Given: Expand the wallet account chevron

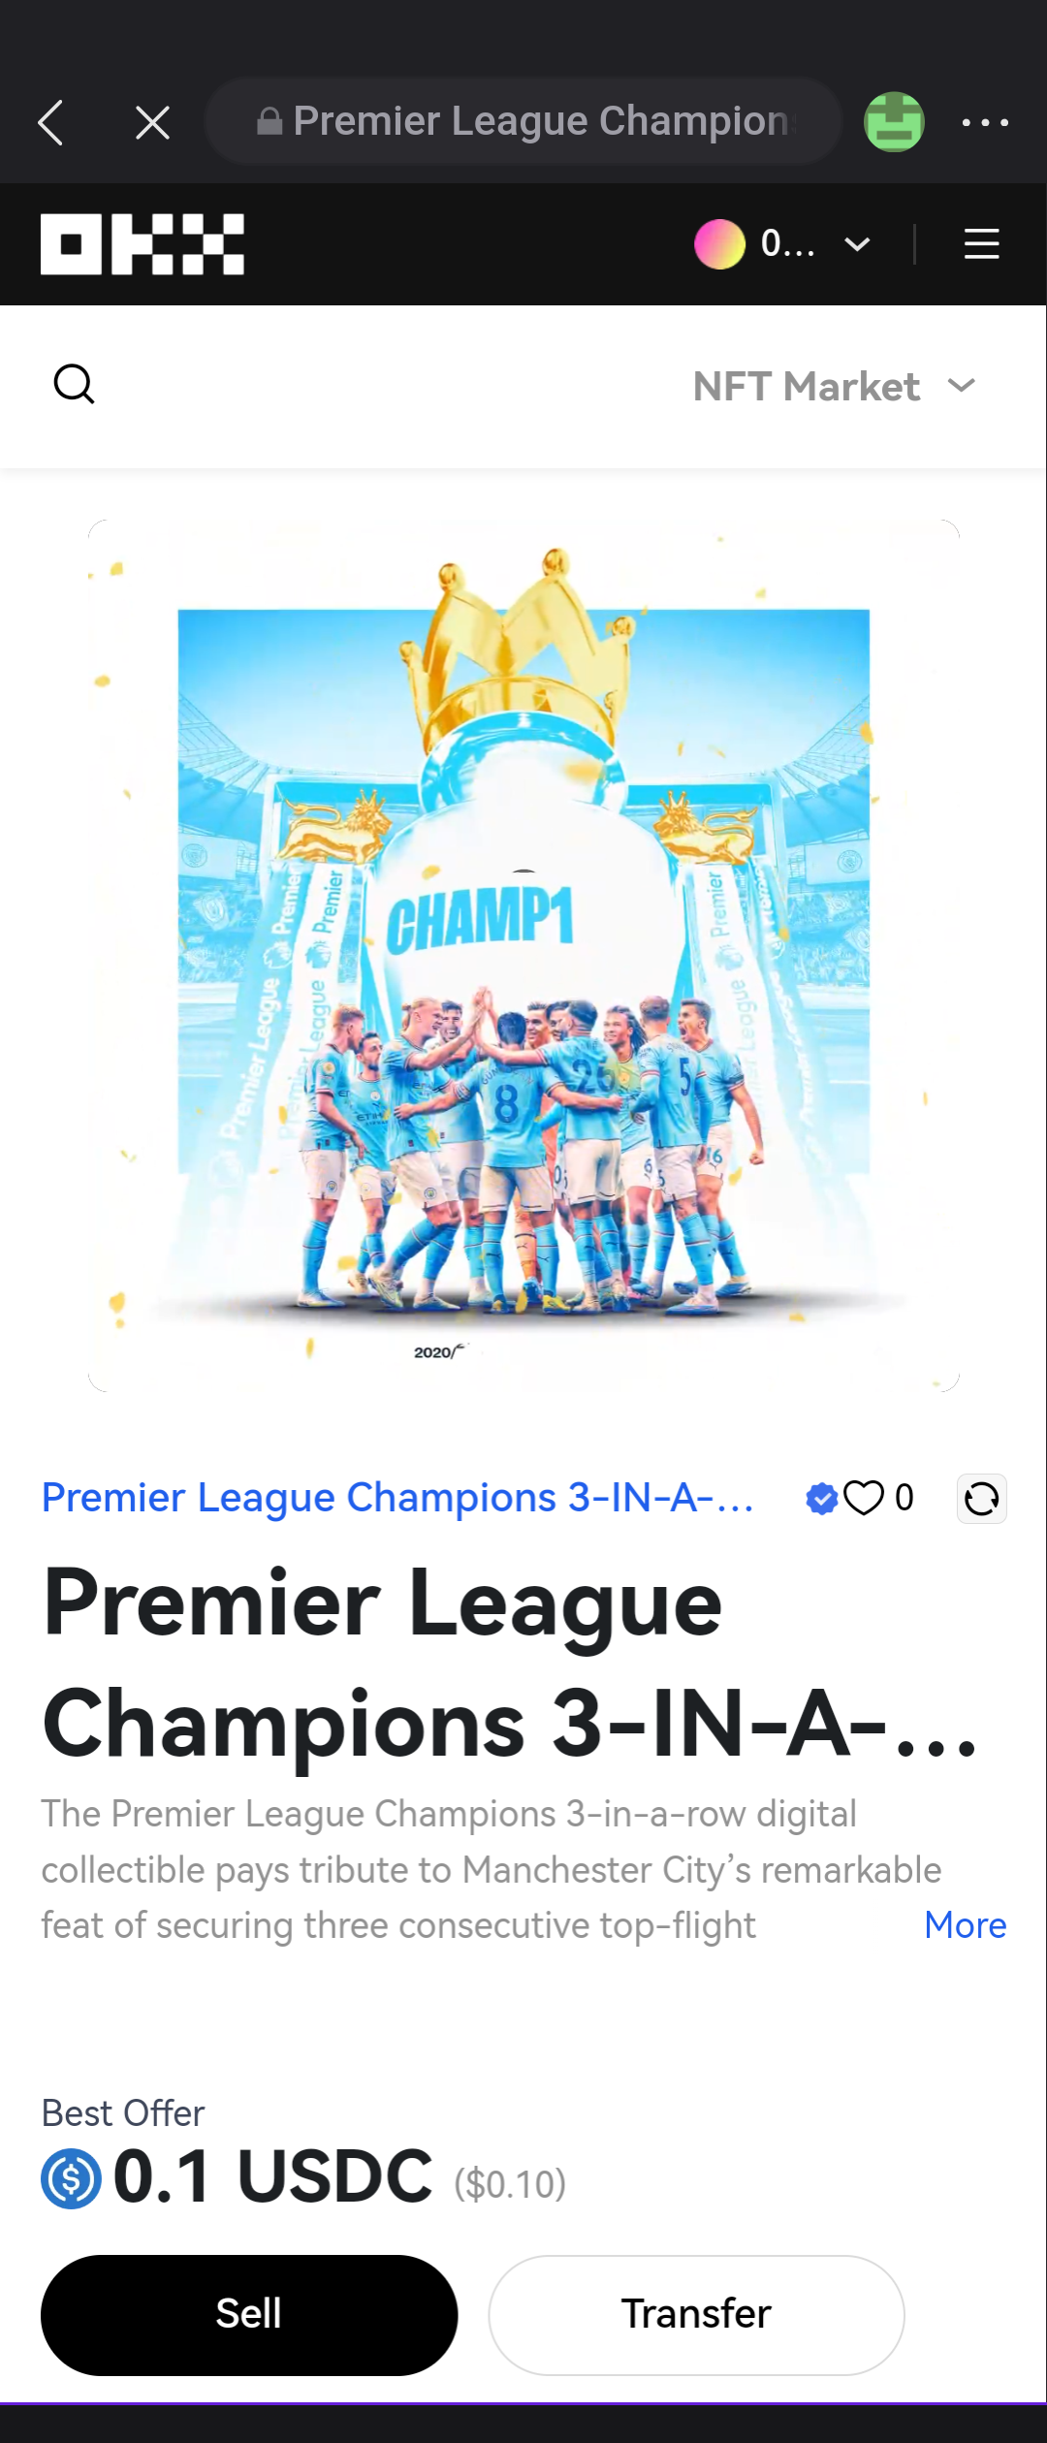Looking at the screenshot, I should coord(857,244).
